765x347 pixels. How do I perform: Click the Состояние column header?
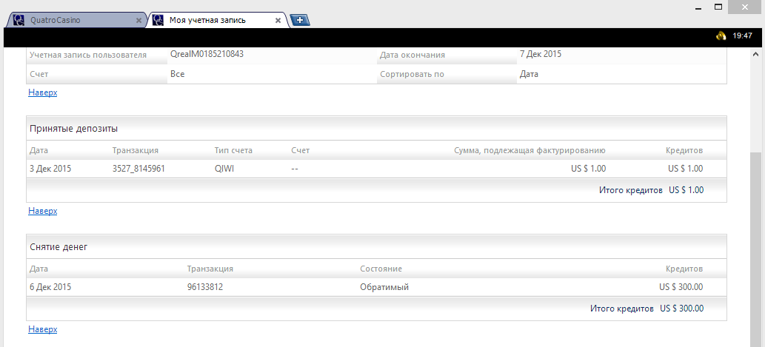pos(381,269)
